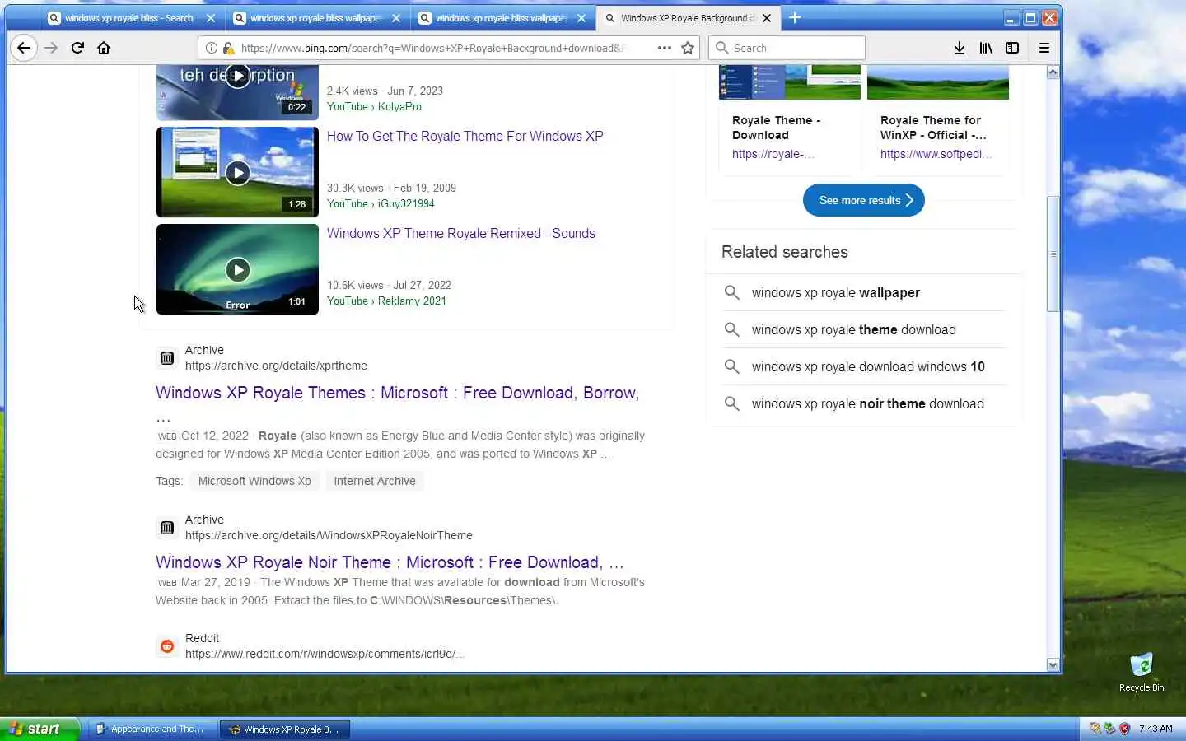Screen dimensions: 1186x741
Task: Click 'YouTube › iGuy321994' source text
Action: [381, 203]
